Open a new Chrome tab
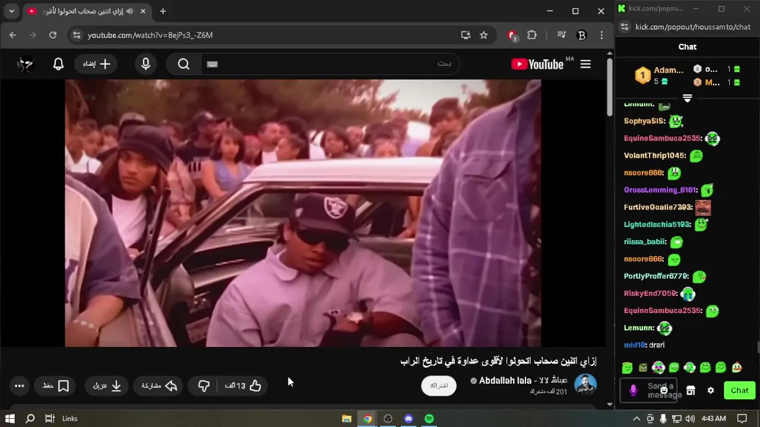The width and height of the screenshot is (760, 427). click(163, 11)
